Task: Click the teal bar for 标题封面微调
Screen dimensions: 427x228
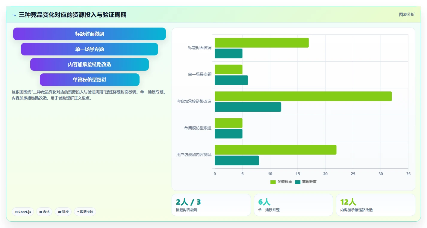Action: (x=228, y=53)
